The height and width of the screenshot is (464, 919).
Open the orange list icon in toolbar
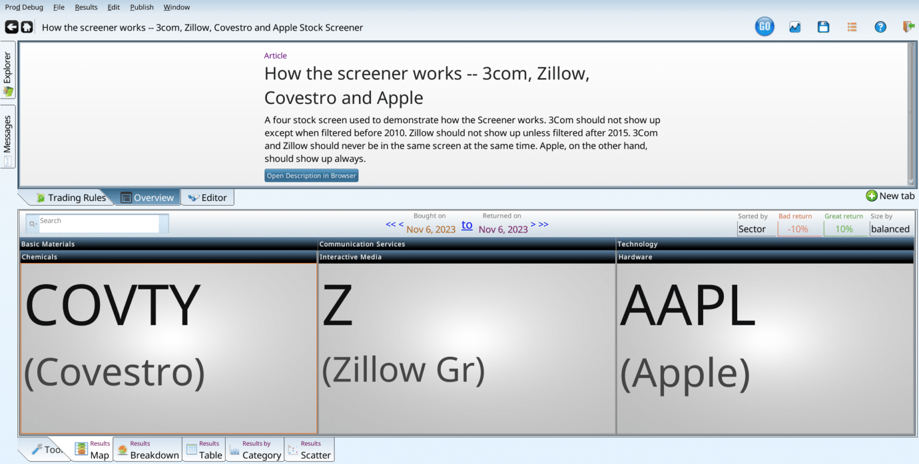pos(852,27)
